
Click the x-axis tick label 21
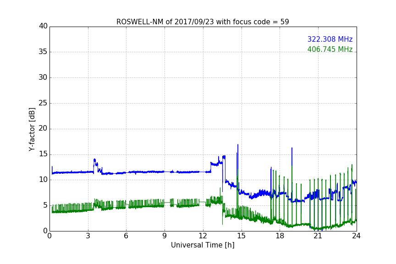coord(318,236)
